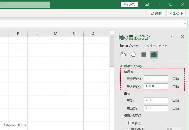Click the ribbon display options icon
Screen dimensions: 189x130
(147, 4)
